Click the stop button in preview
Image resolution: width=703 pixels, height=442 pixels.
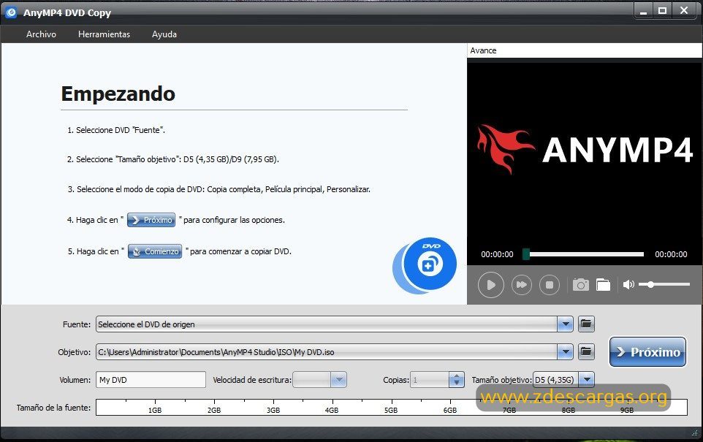(x=550, y=285)
